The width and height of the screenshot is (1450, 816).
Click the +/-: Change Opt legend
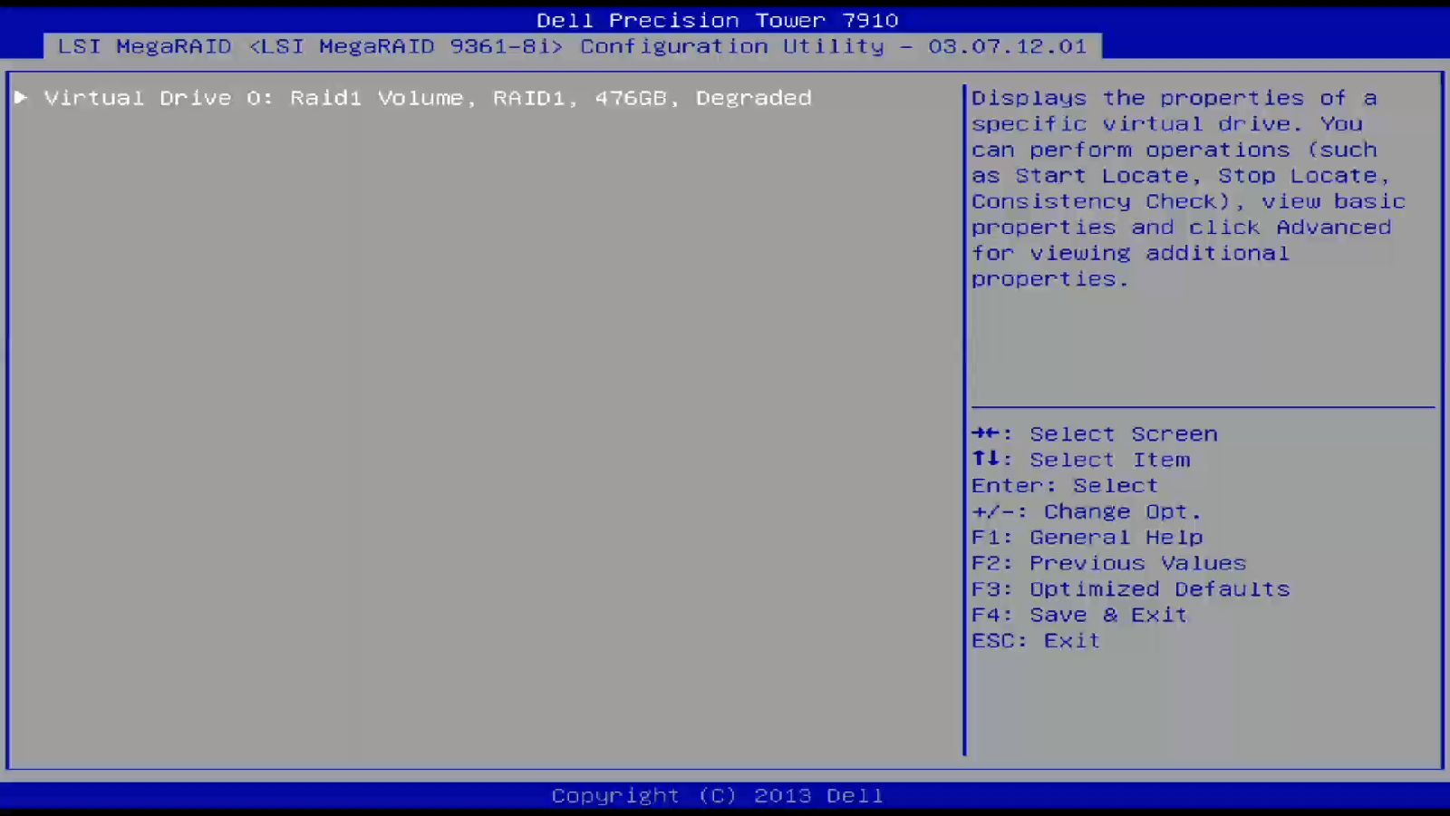tap(1086, 511)
